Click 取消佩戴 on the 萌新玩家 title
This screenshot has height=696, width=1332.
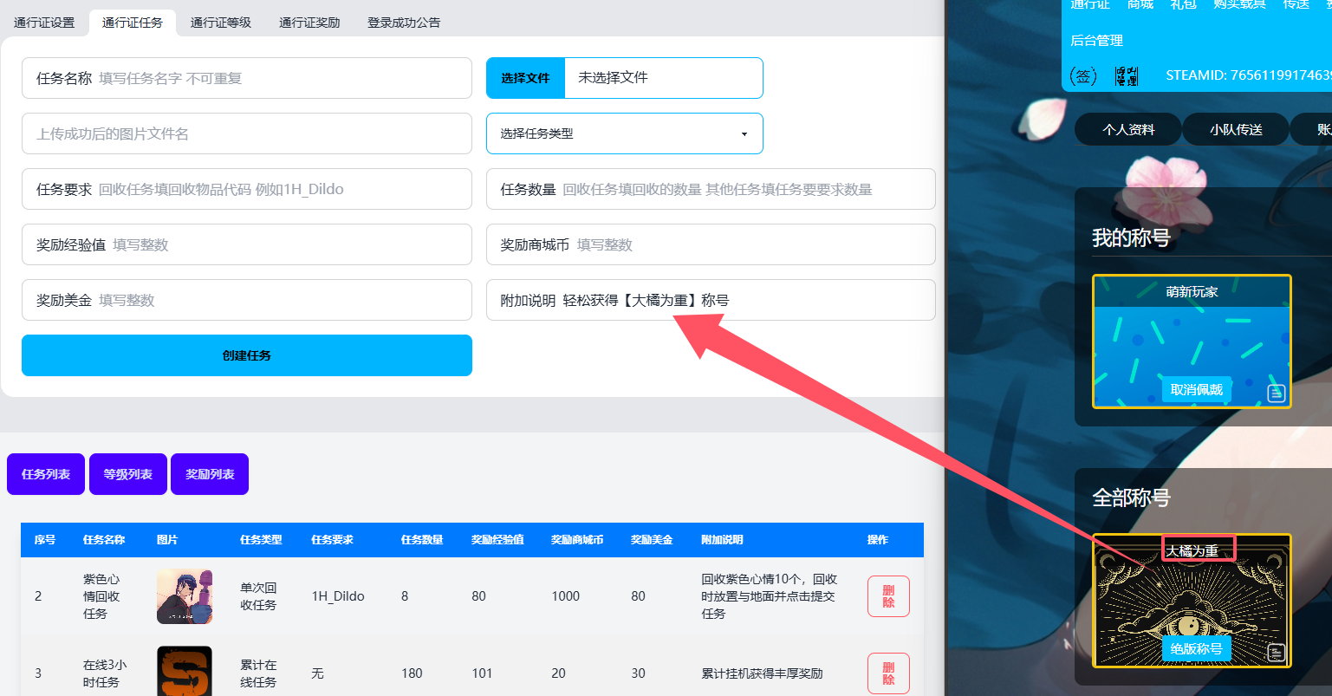click(x=1196, y=390)
